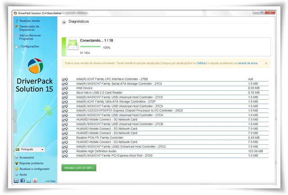Open Gerenciador de Dispositivos from the sidebar

coord(29,28)
